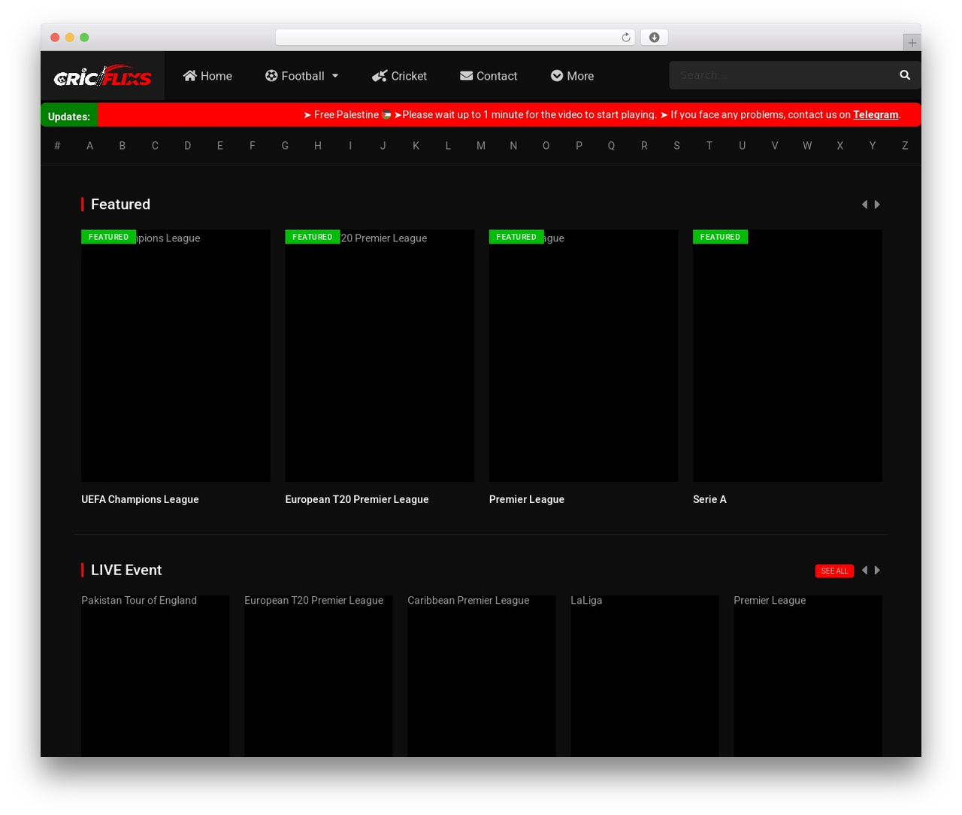
Task: Open the European T20 Premier League live card
Action: pos(319,676)
